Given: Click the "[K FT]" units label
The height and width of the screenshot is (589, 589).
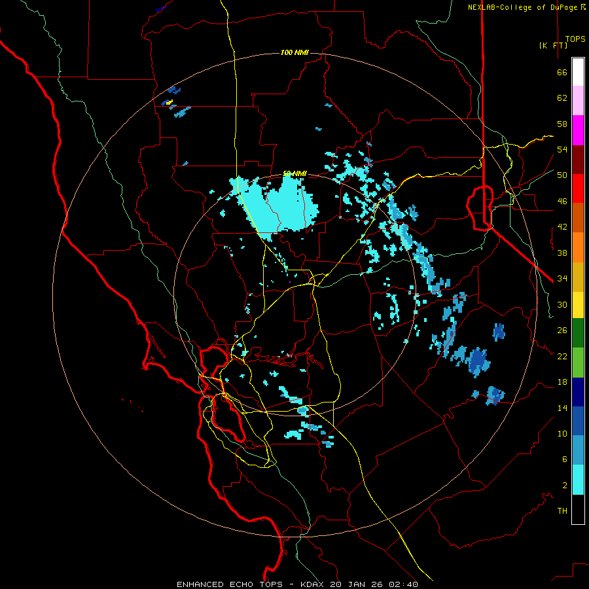Looking at the screenshot, I should 553,45.
